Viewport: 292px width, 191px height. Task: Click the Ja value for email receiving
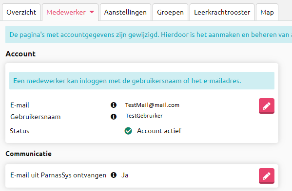pyautogui.click(x=125, y=175)
